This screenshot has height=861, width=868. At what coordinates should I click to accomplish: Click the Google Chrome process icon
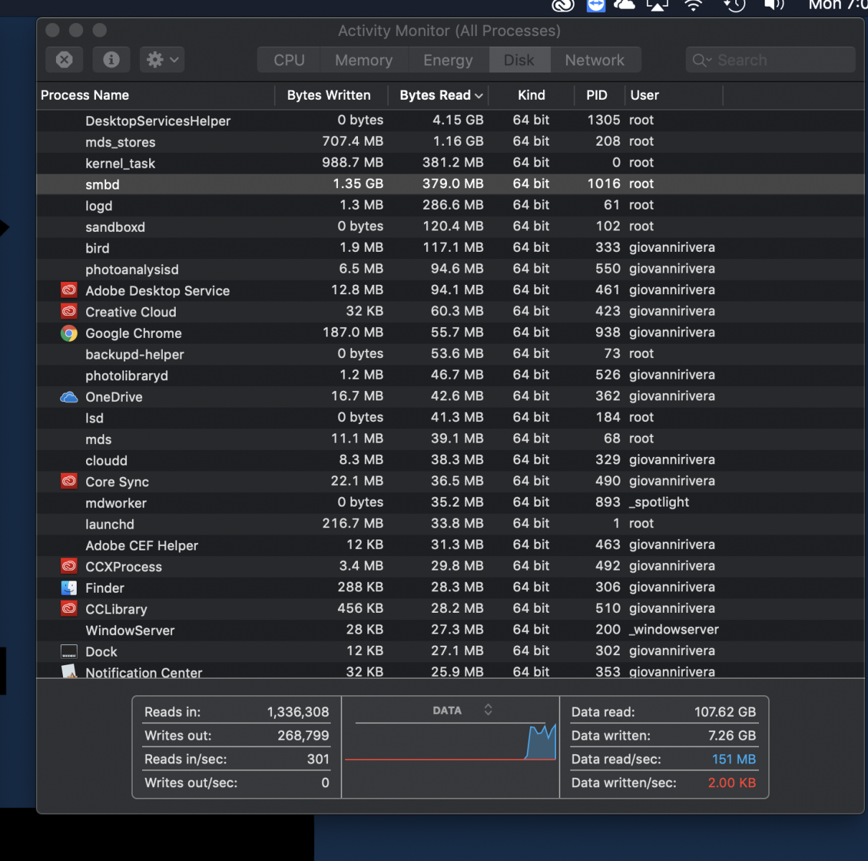click(x=69, y=333)
